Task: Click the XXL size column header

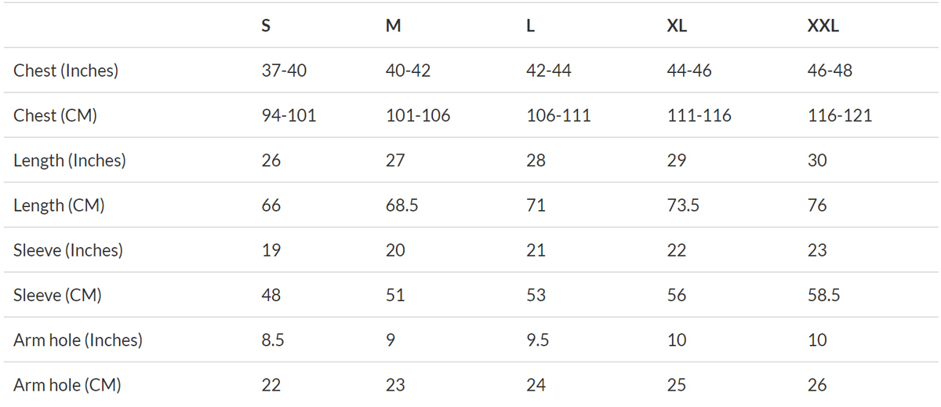Action: 823,25
